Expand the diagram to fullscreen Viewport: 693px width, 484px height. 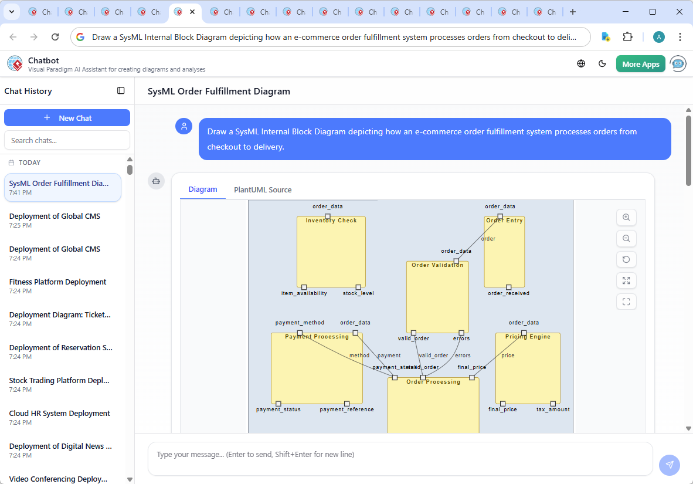(x=626, y=280)
